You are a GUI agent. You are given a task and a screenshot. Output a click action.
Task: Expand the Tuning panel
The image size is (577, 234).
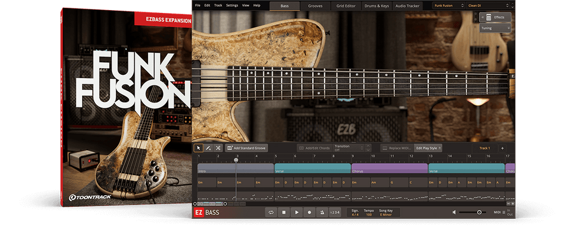coord(495,28)
